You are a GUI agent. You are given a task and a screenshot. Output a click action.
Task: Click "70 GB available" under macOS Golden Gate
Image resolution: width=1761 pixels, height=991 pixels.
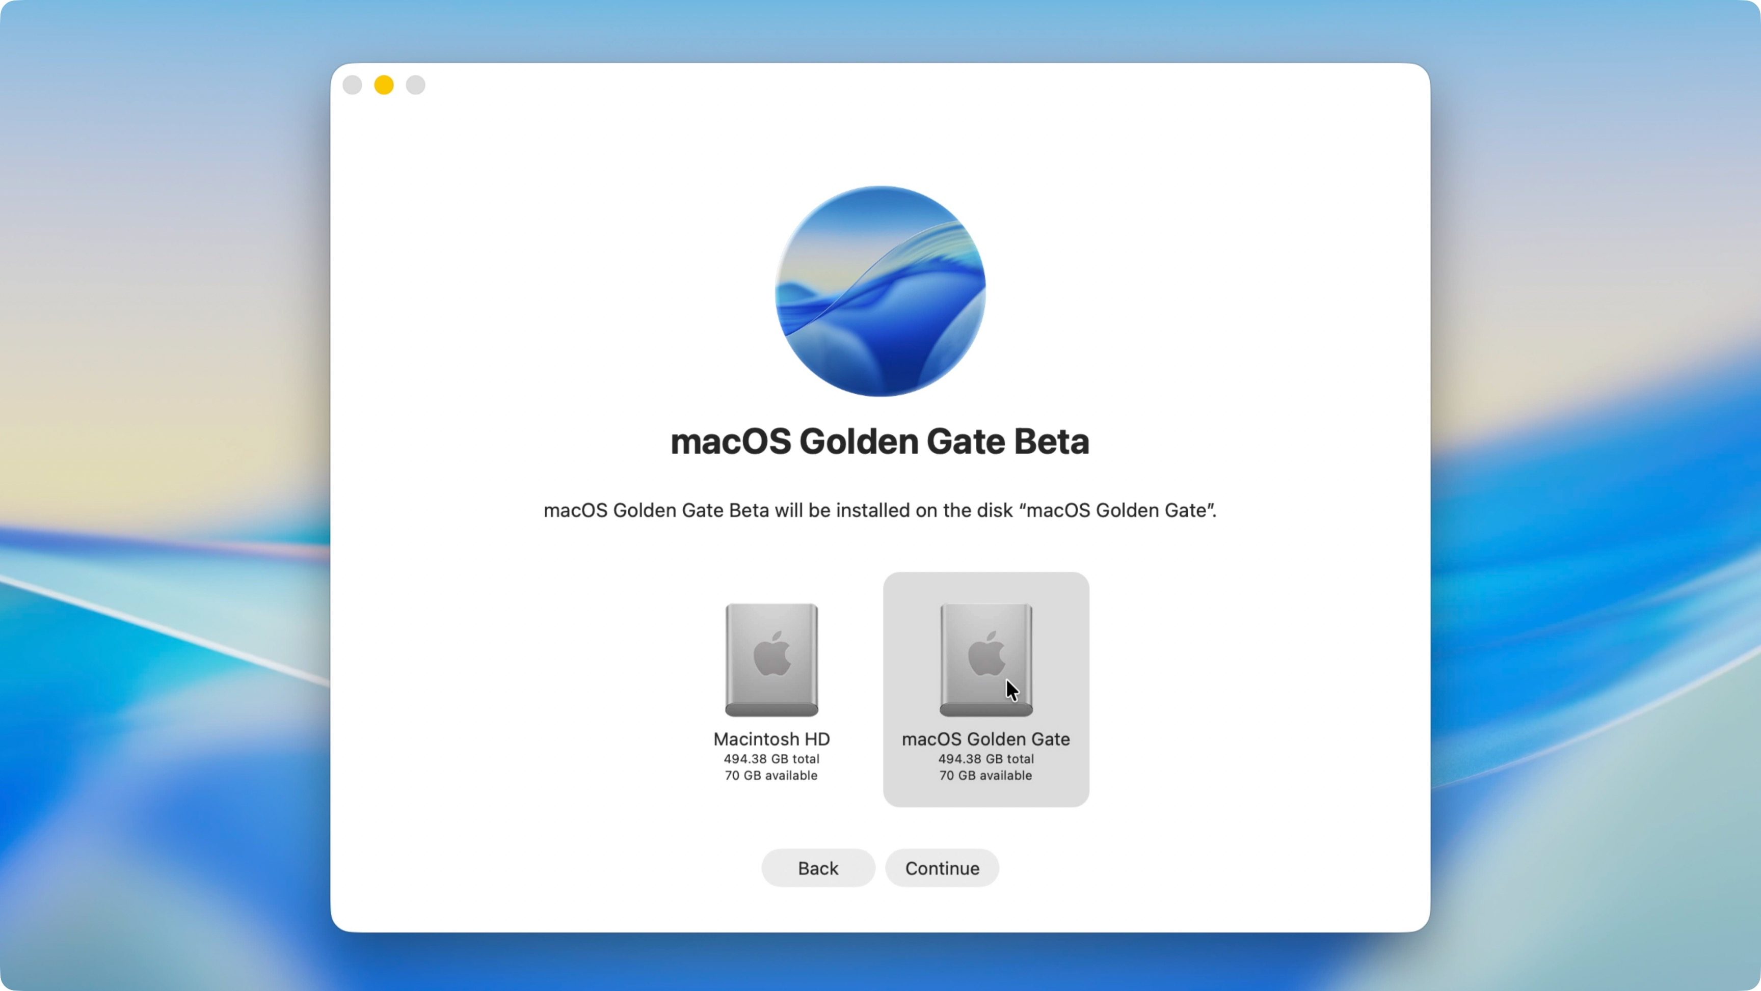[986, 776]
